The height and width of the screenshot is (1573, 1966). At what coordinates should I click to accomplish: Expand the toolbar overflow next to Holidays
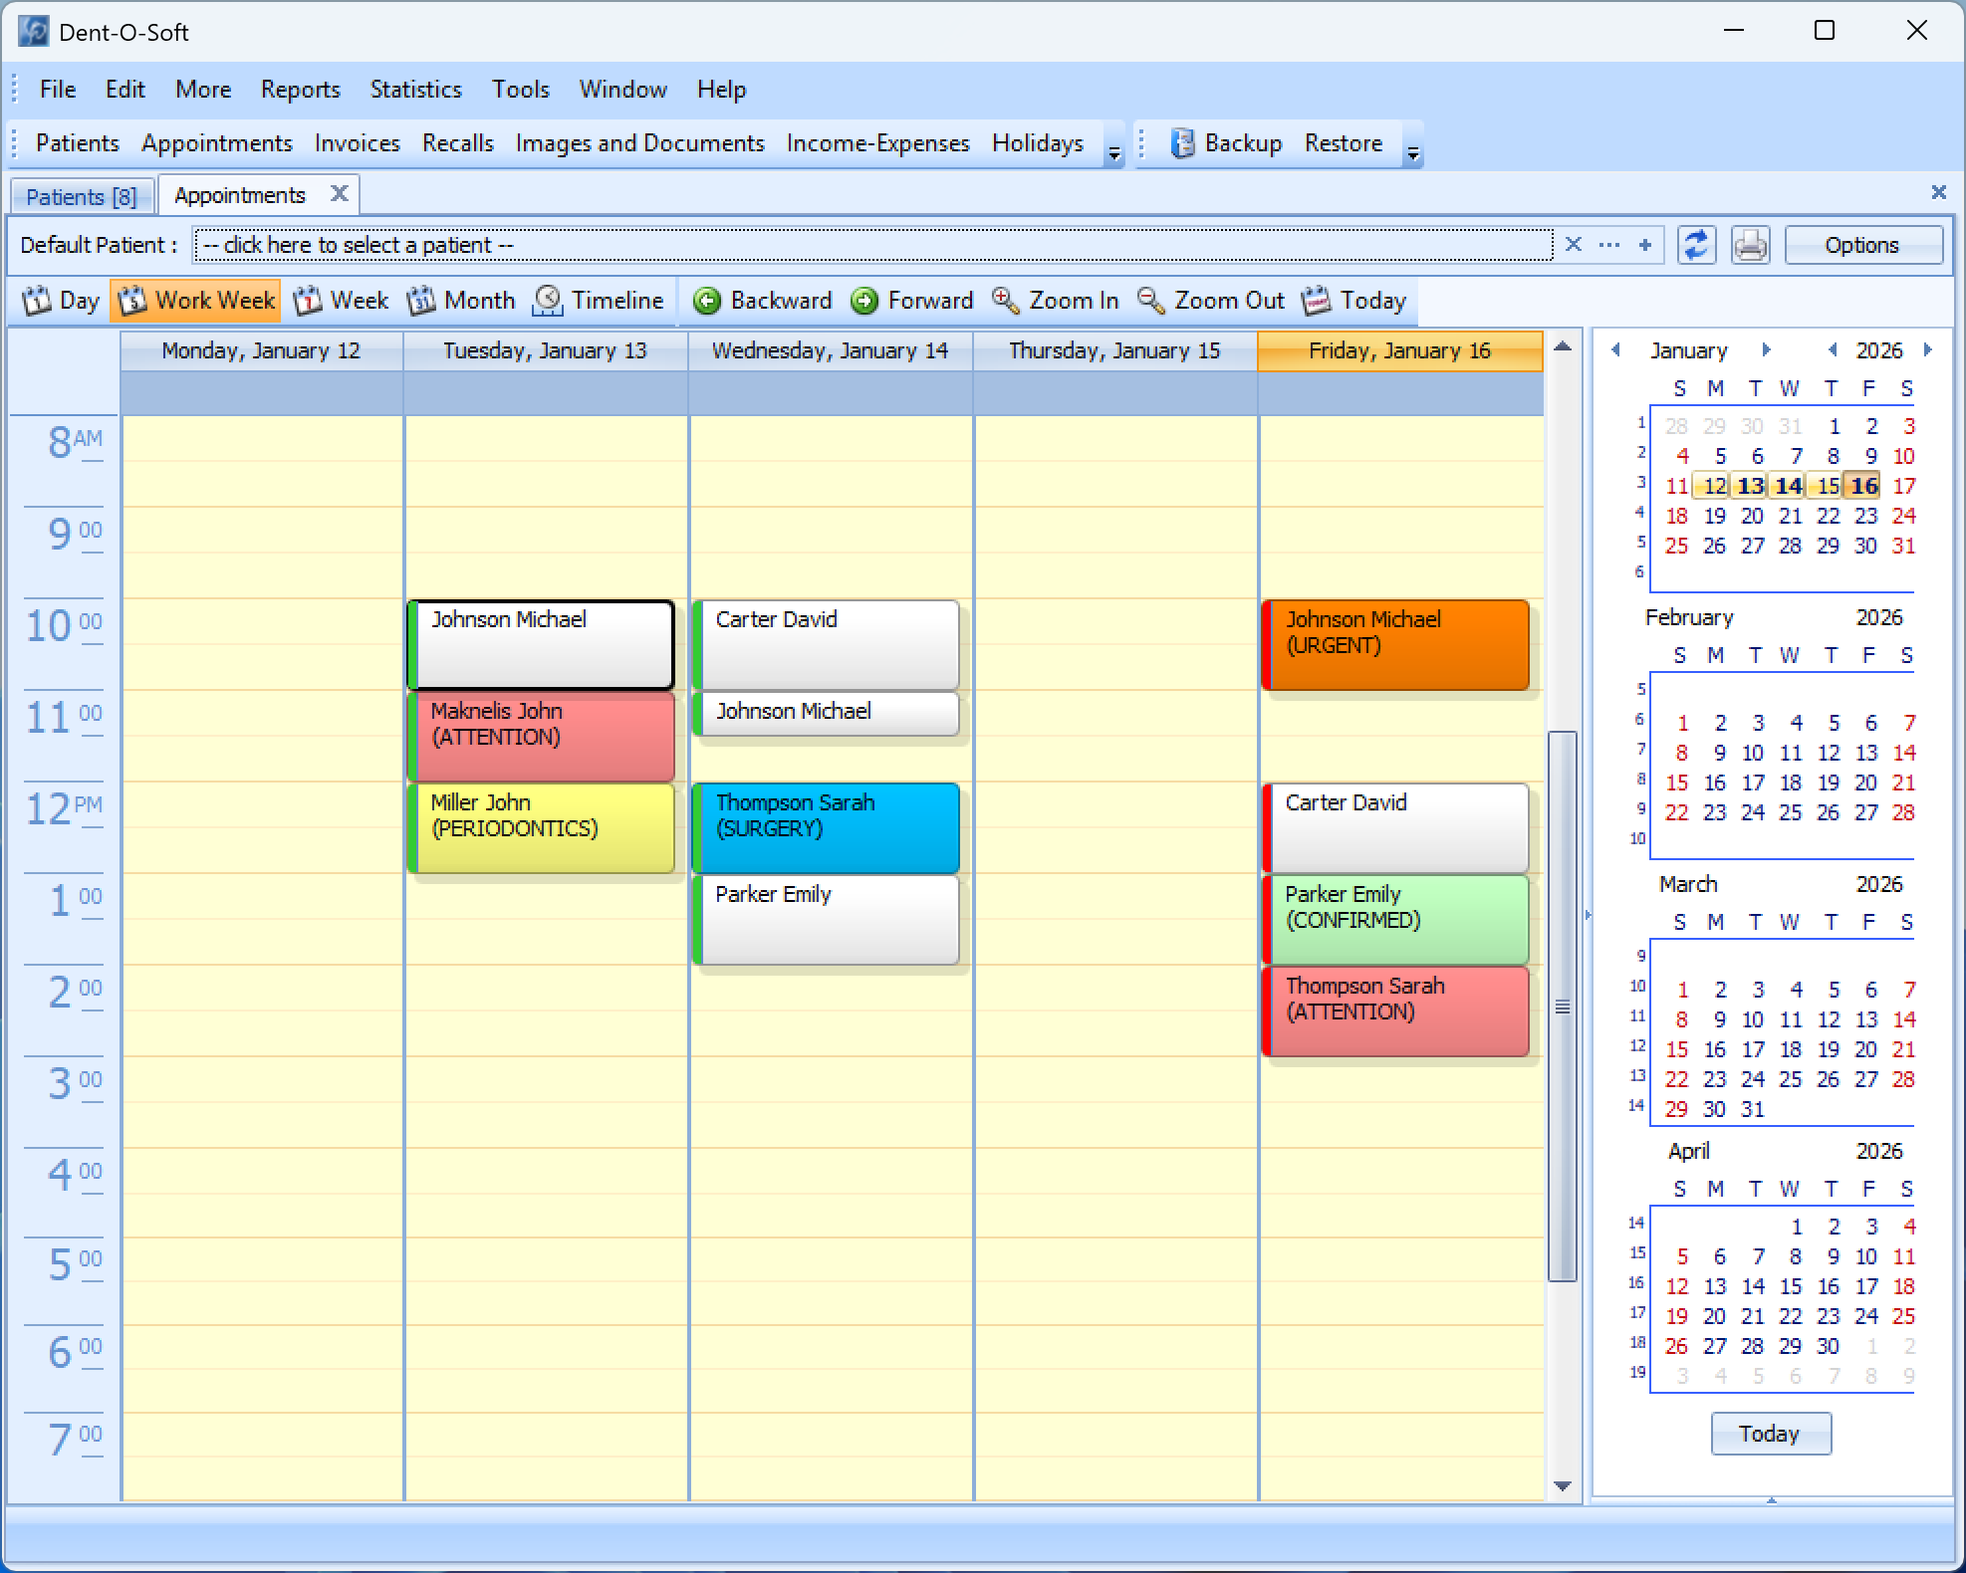1113,151
